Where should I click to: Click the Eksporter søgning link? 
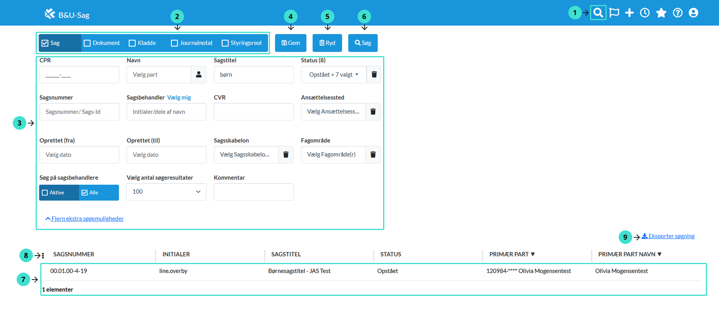pyautogui.click(x=671, y=236)
